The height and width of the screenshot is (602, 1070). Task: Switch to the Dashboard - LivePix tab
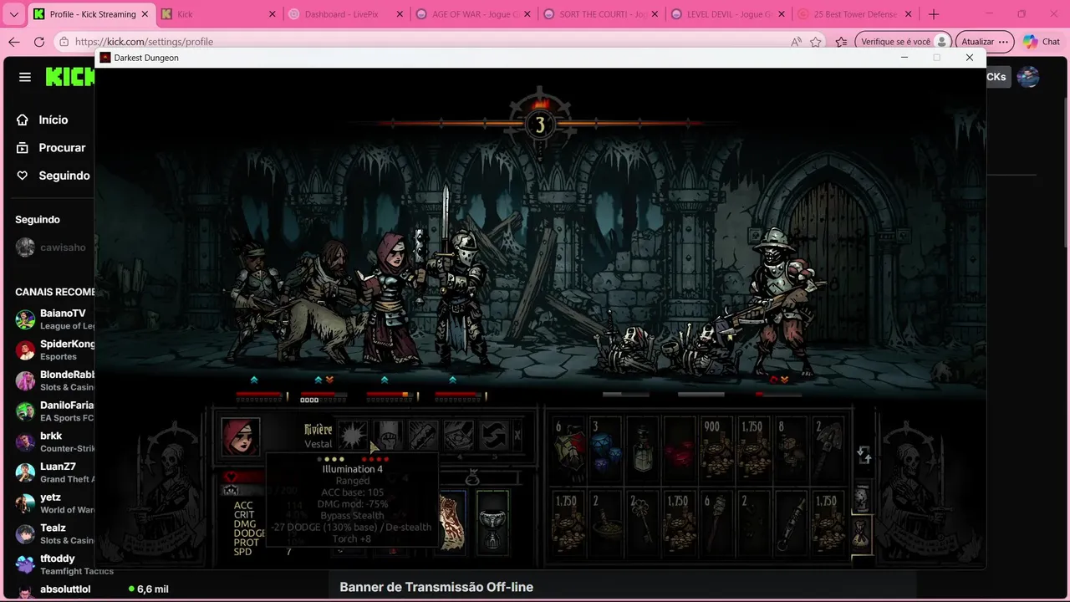pyautogui.click(x=344, y=14)
